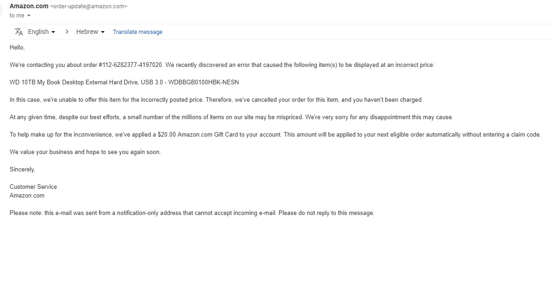Click the 'In this case' cancellation paragraph

click(216, 100)
